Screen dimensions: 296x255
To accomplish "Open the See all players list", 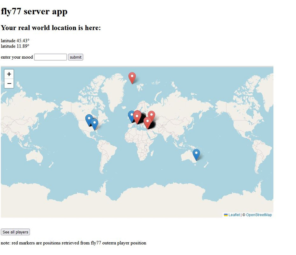I will click(x=15, y=232).
